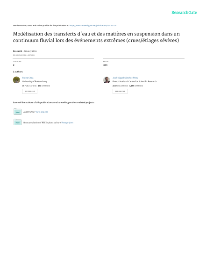Click See Profile under José Miguel Sánchez Pérez
Screen dimensions: 206x272
pos(120,92)
